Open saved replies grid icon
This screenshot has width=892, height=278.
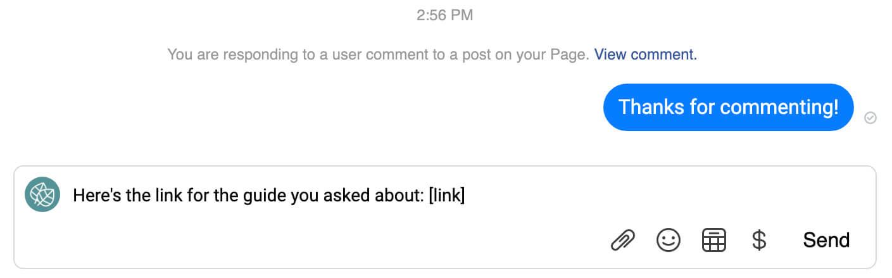coord(714,241)
